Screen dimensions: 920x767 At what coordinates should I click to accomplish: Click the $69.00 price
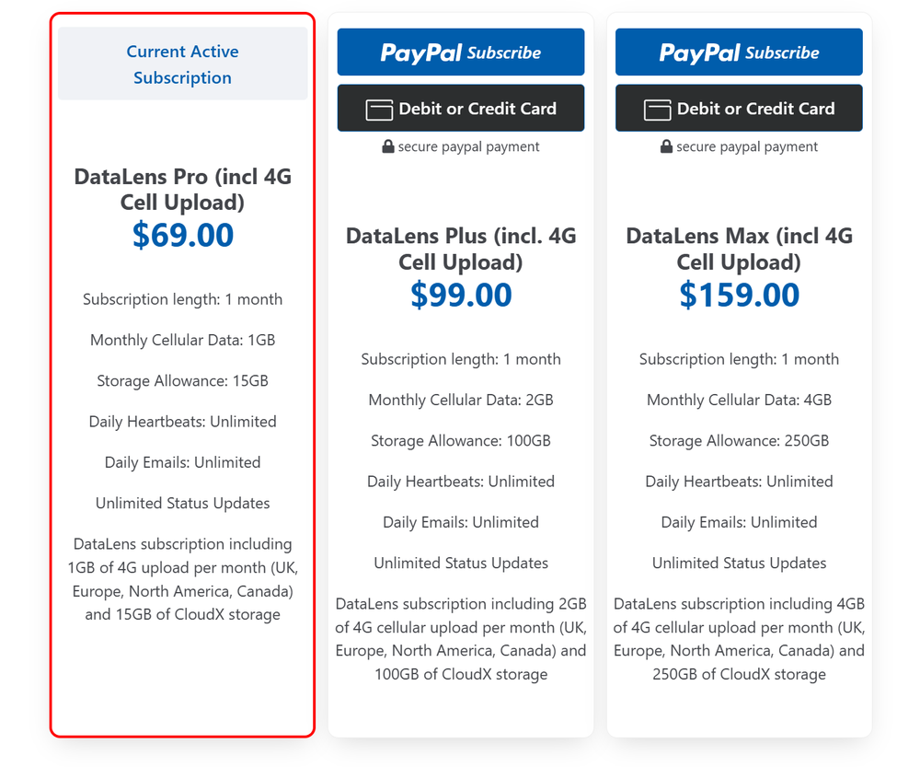182,235
